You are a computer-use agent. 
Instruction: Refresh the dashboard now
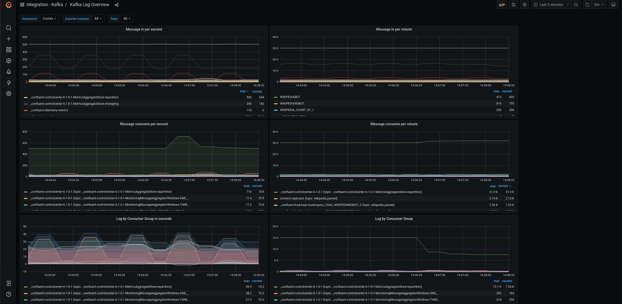coord(587,5)
